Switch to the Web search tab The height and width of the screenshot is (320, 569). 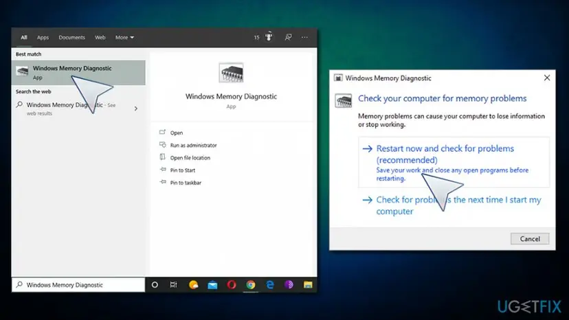click(x=100, y=37)
